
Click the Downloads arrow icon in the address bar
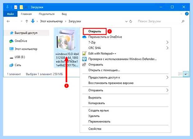click(33, 21)
